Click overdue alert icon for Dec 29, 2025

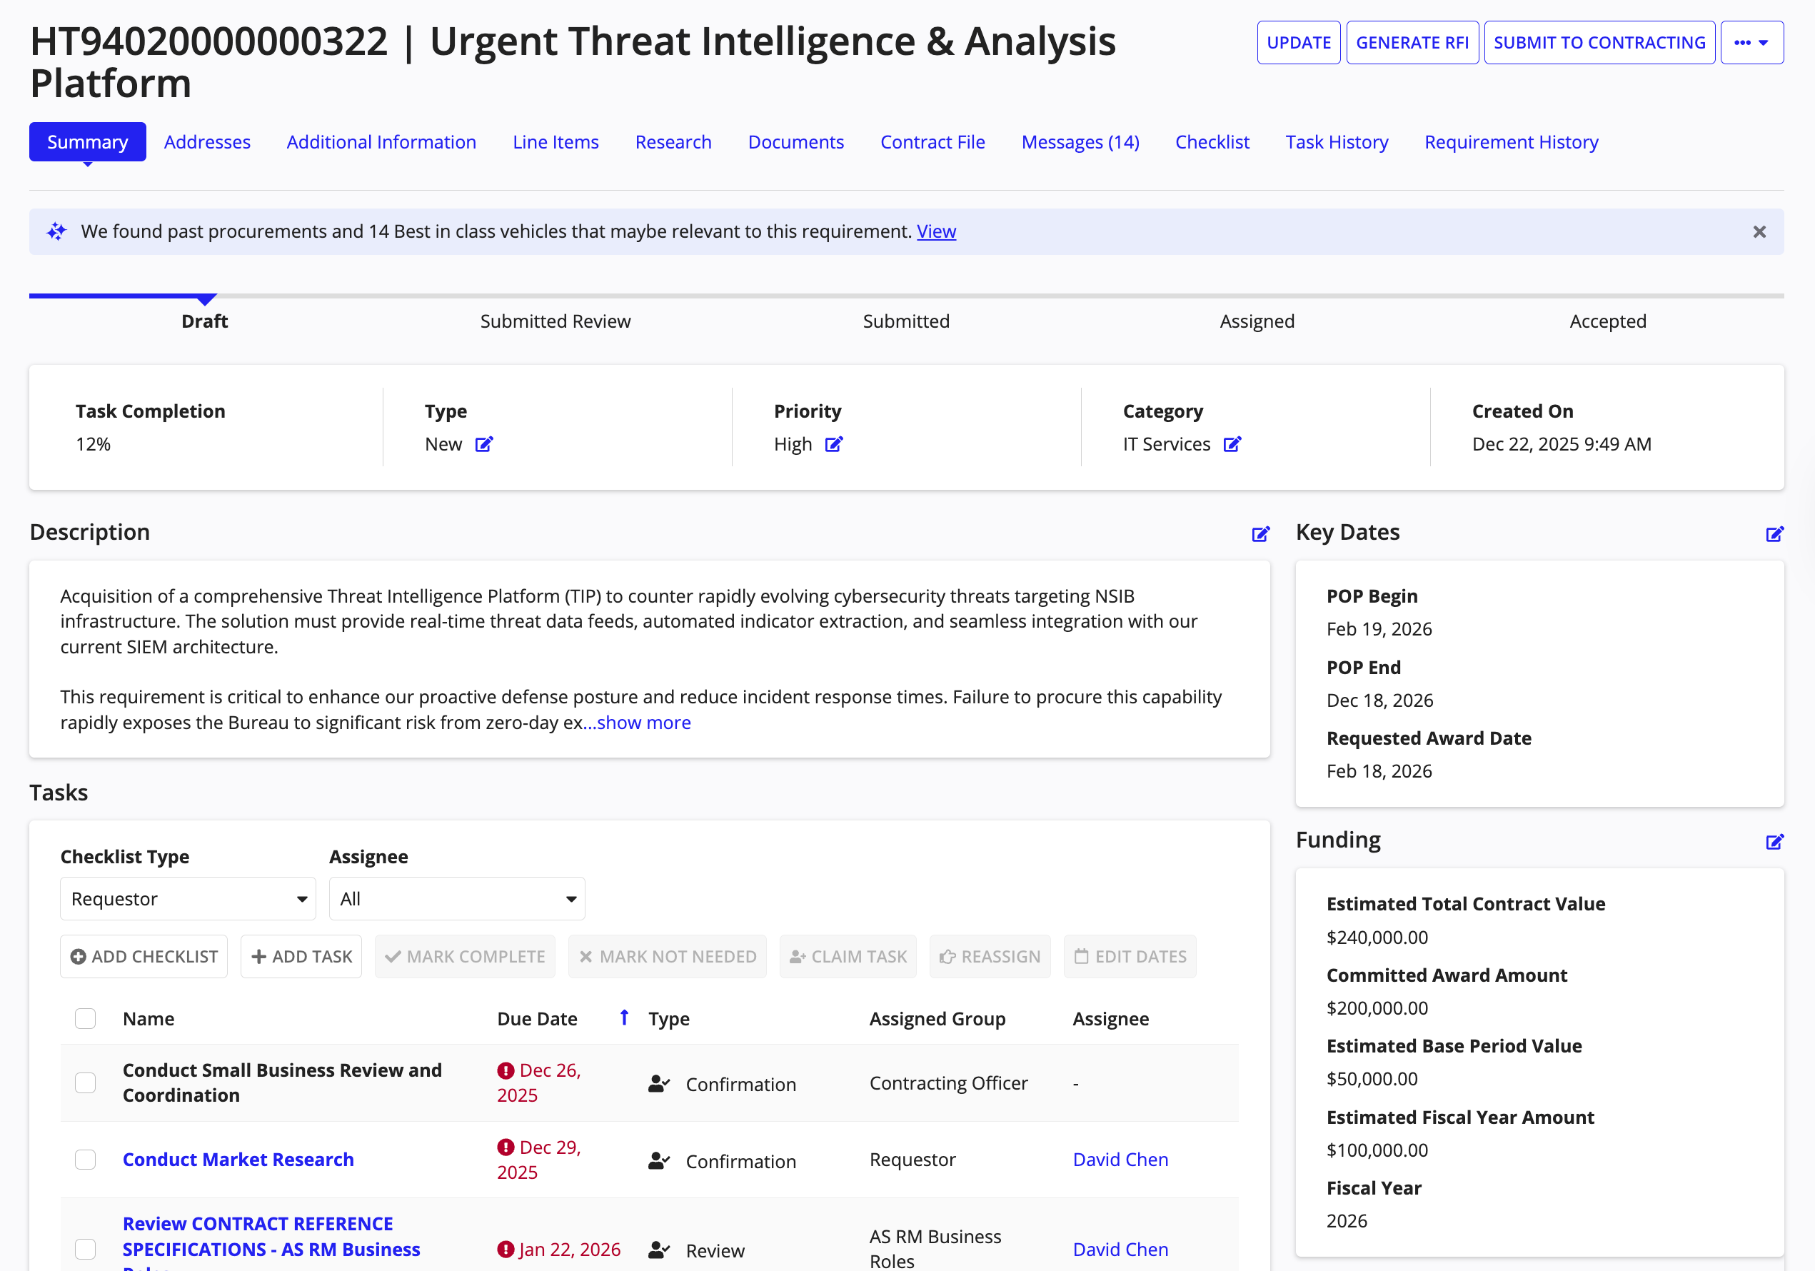(506, 1147)
